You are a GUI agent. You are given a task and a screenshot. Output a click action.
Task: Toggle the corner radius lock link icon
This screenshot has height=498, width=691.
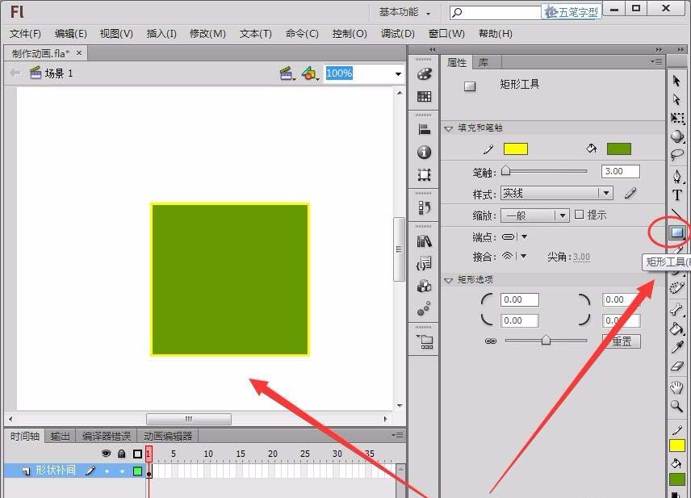(x=491, y=341)
